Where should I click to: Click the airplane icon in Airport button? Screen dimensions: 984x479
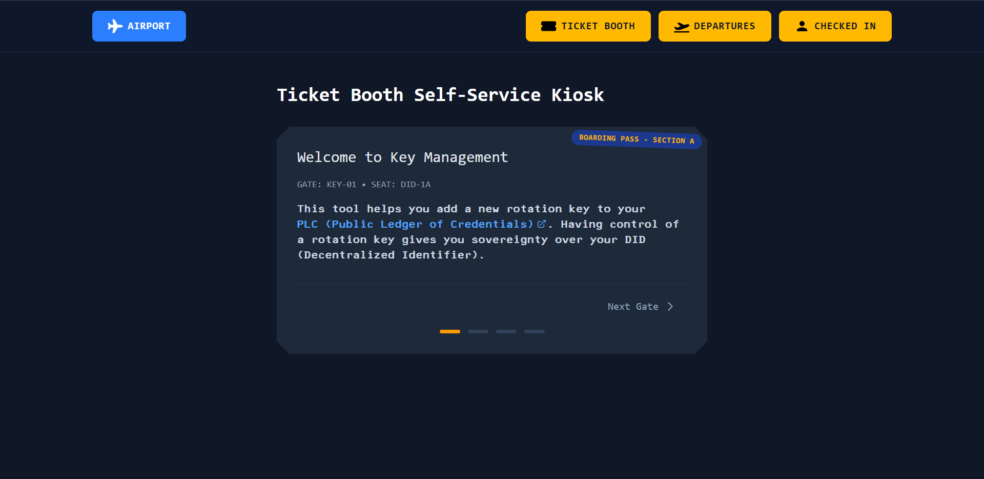click(115, 26)
